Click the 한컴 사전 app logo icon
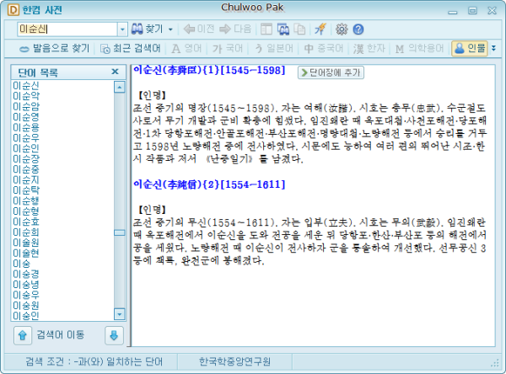Viewport: 506px width, 374px height. click(13, 10)
